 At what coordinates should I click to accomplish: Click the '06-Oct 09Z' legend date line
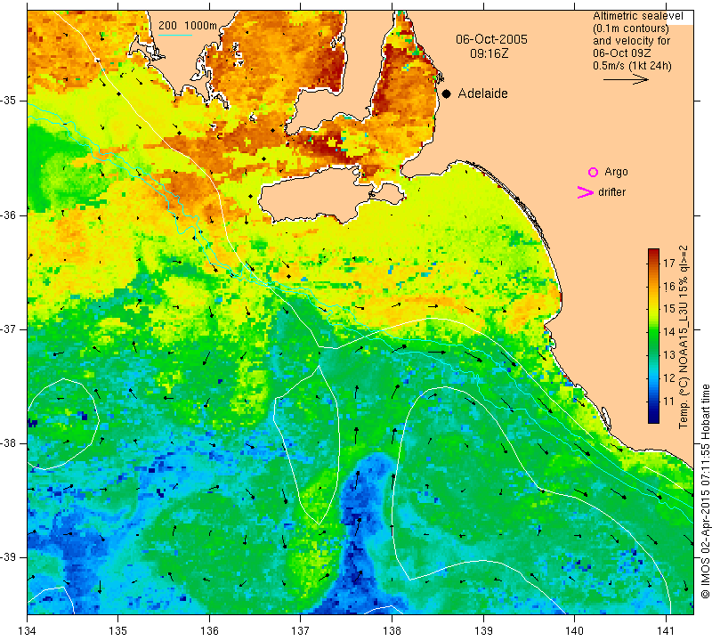coord(621,53)
